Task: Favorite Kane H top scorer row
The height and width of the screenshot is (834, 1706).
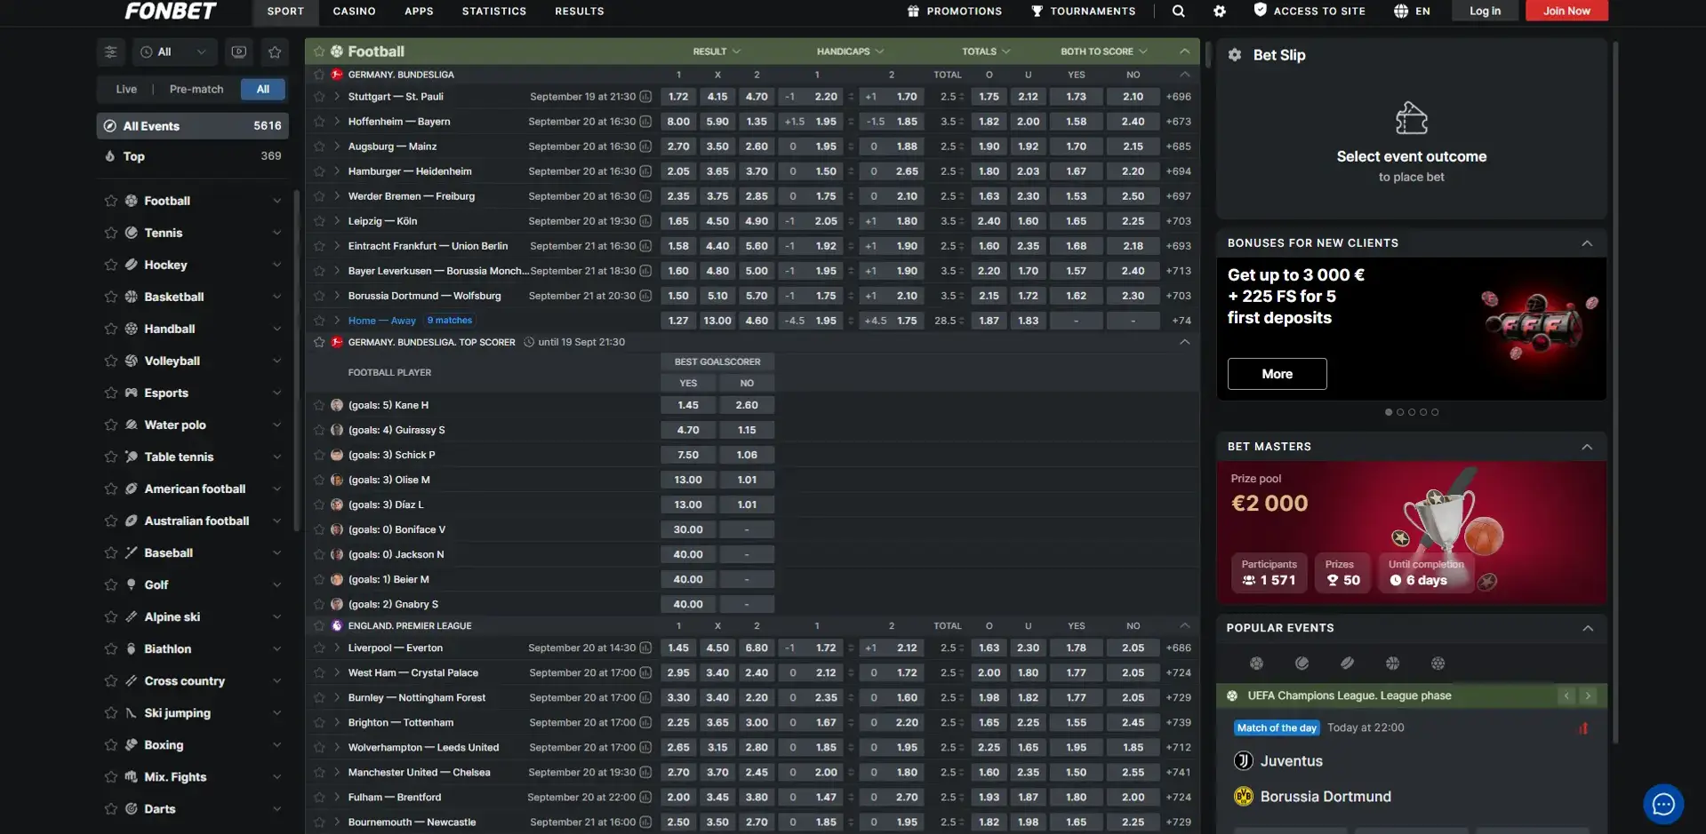Action: [x=319, y=405]
